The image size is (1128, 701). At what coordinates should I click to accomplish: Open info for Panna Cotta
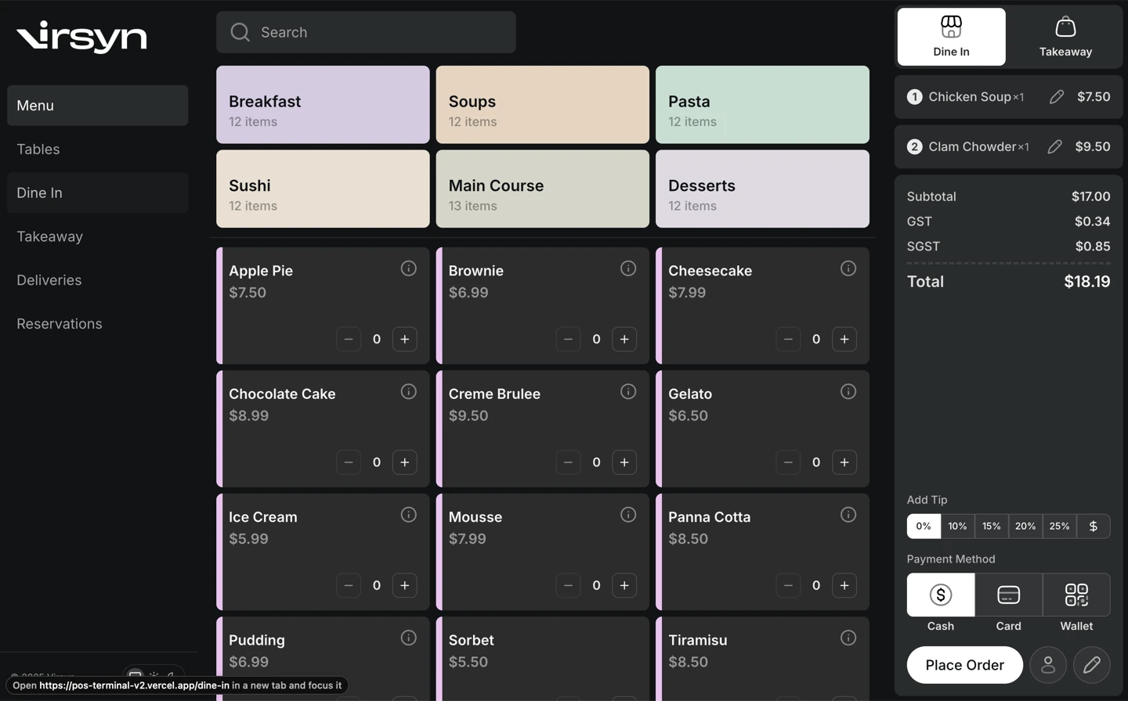(848, 515)
